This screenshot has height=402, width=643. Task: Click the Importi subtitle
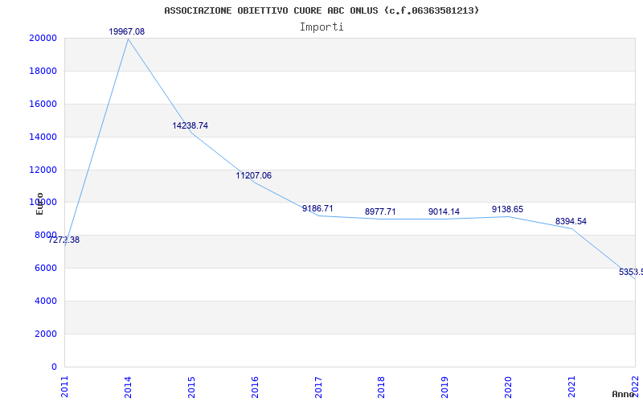point(321,27)
